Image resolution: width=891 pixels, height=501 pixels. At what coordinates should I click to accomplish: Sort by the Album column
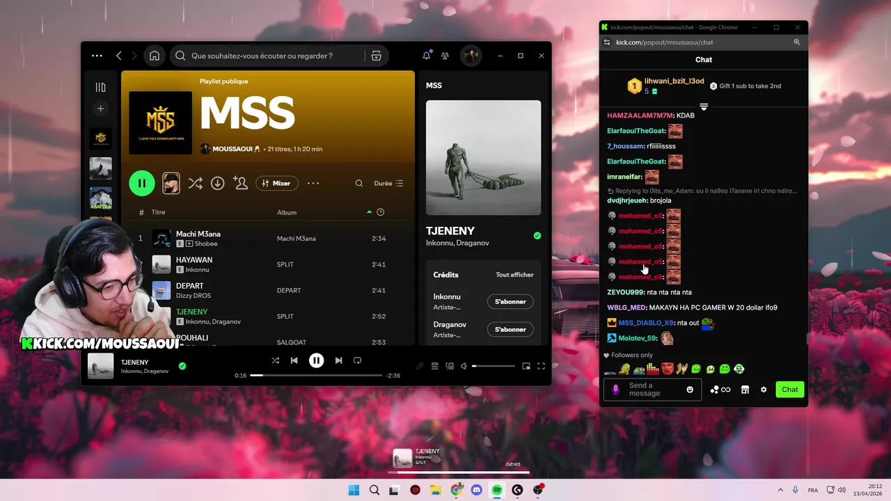click(287, 212)
